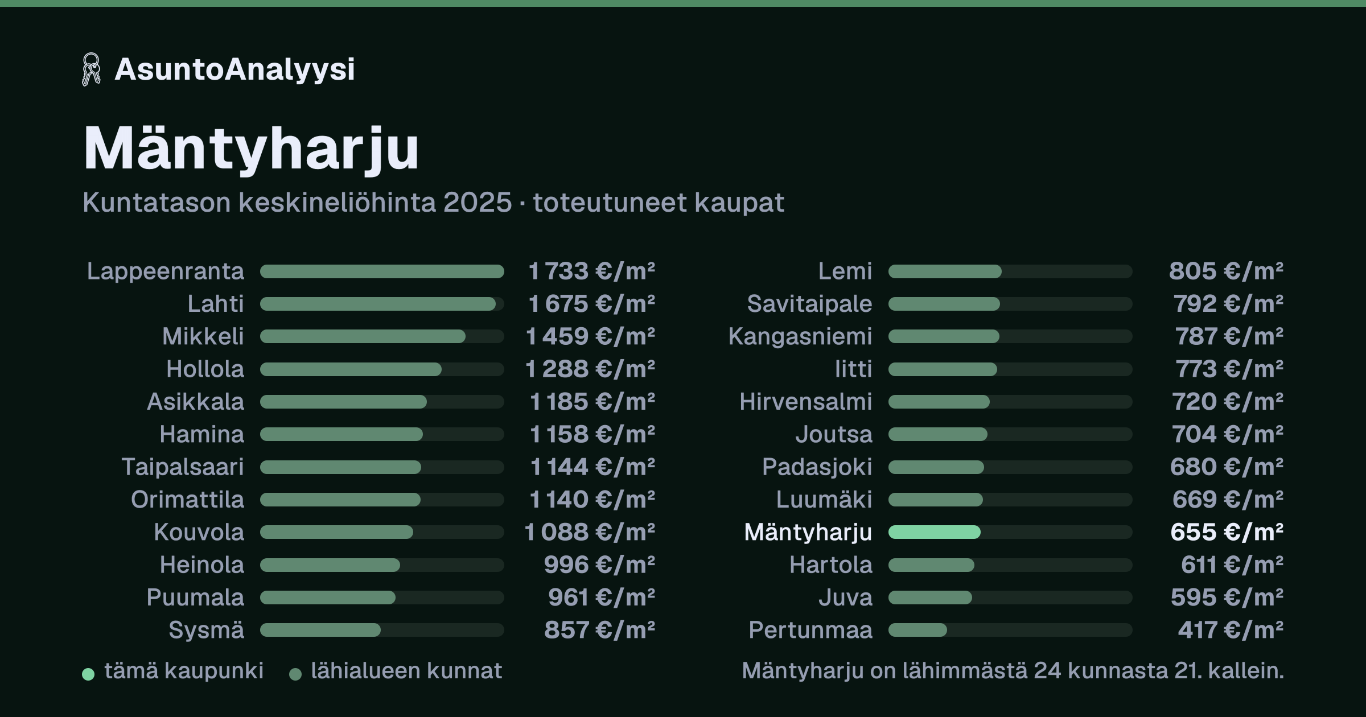Click the Padasjoki row label
The width and height of the screenshot is (1366, 717).
(x=817, y=467)
